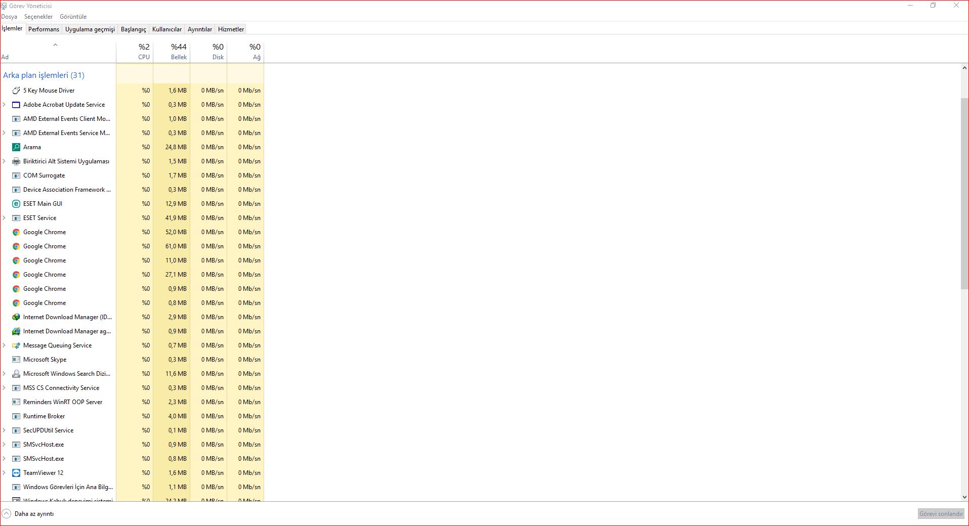Viewport: 969px width, 526px height.
Task: Click the 5 Key Mouse Driver icon
Action: [x=16, y=91]
